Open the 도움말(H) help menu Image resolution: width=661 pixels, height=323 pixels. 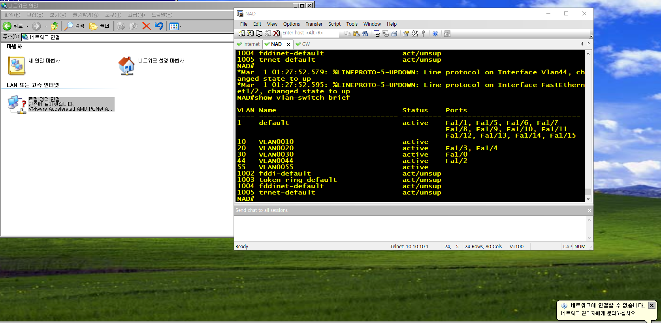click(162, 15)
